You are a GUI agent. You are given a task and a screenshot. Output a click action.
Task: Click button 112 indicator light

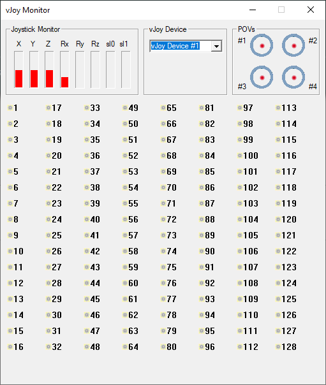tap(240, 347)
